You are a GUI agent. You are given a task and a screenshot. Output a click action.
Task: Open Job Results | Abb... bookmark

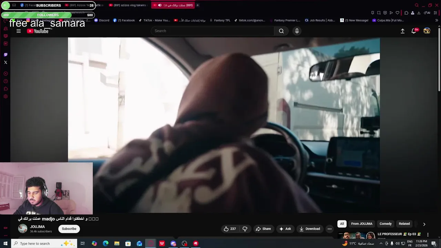[320, 20]
